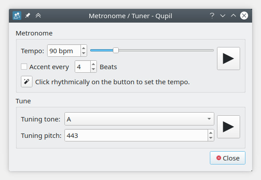Image resolution: width=261 pixels, height=180 pixels.
Task: Click the Close button
Action: 227,158
